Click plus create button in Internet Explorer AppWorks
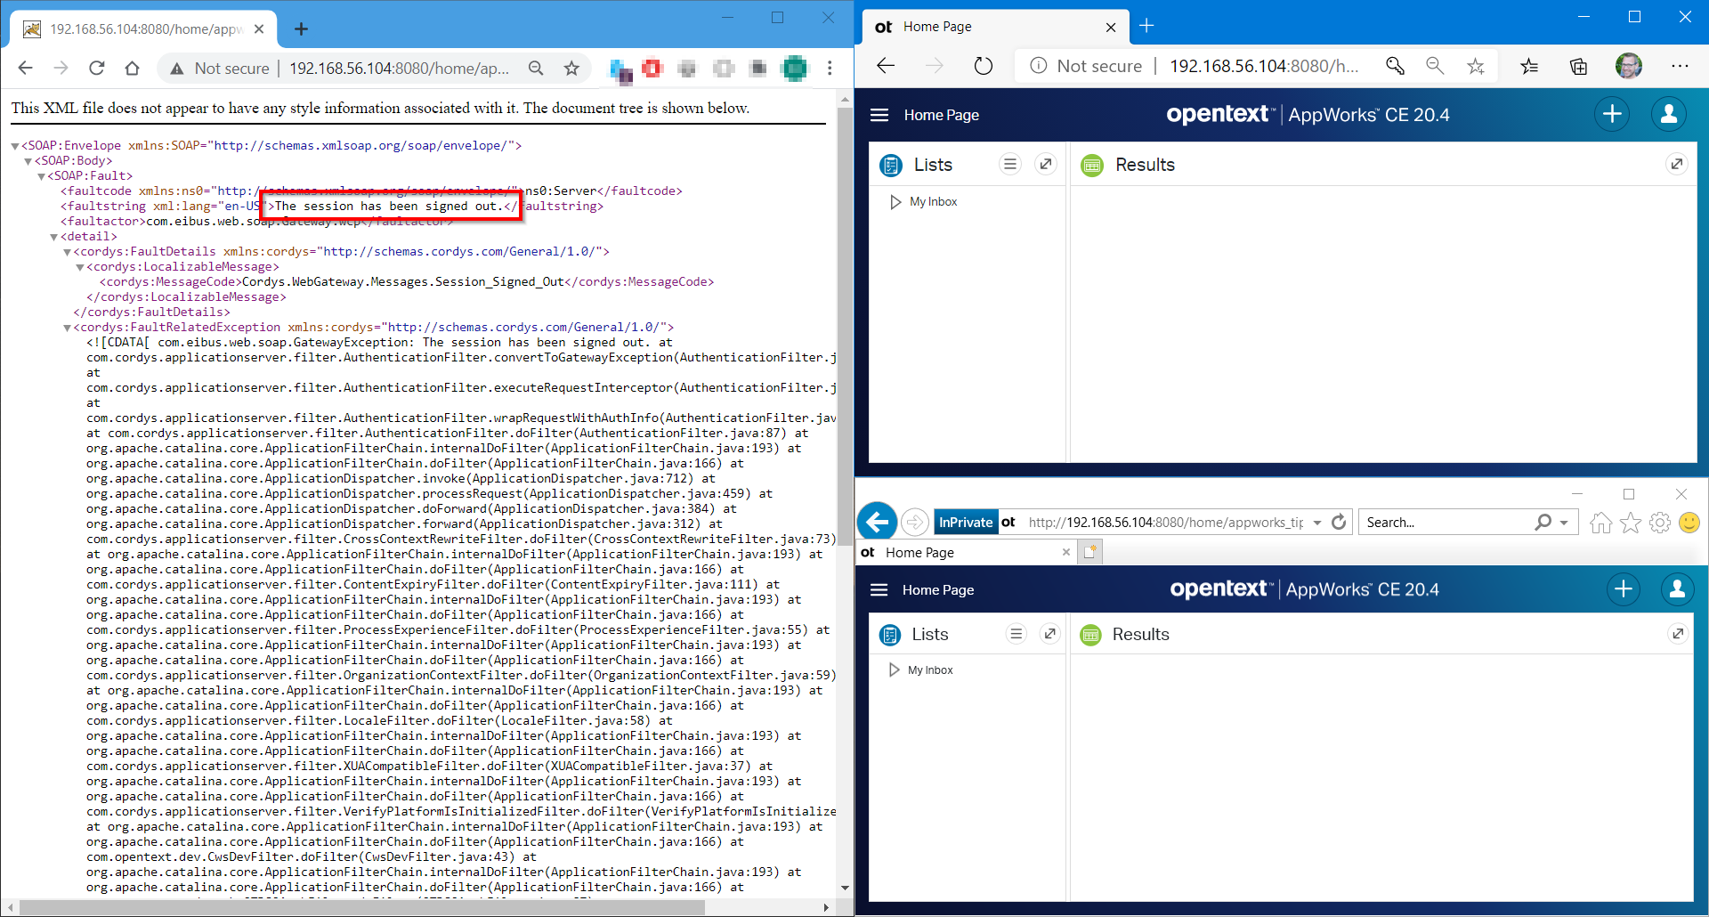 pyautogui.click(x=1624, y=588)
